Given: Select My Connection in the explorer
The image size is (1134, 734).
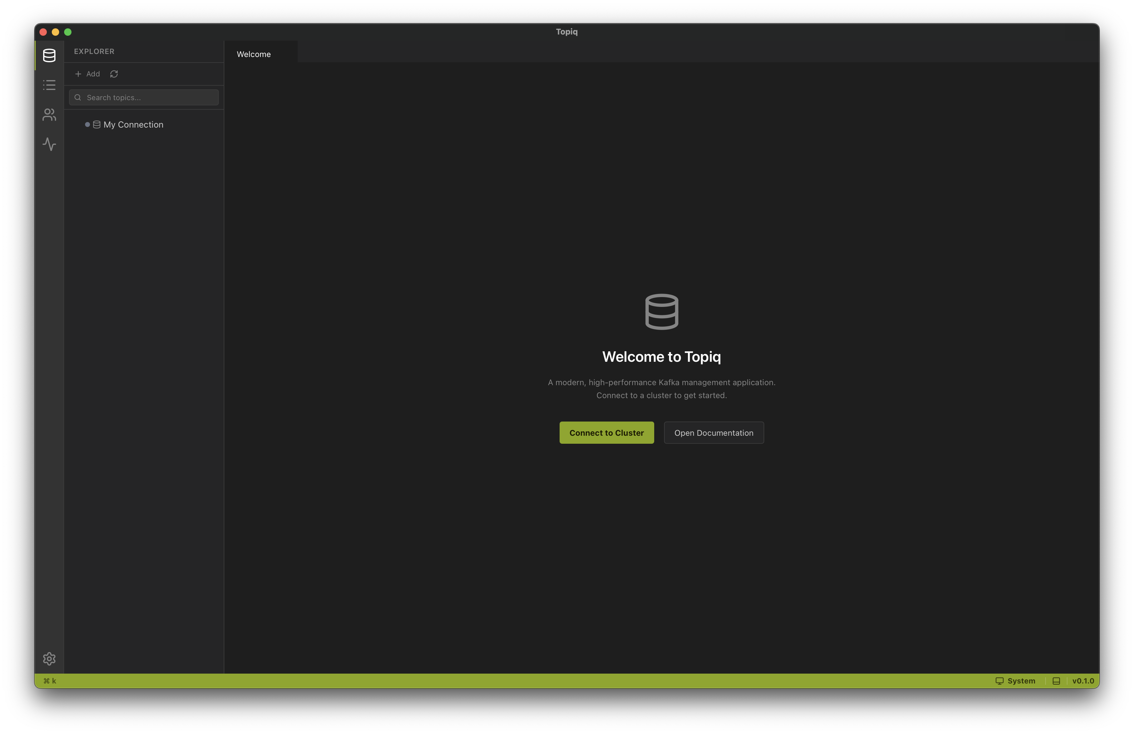Looking at the screenshot, I should pos(133,124).
